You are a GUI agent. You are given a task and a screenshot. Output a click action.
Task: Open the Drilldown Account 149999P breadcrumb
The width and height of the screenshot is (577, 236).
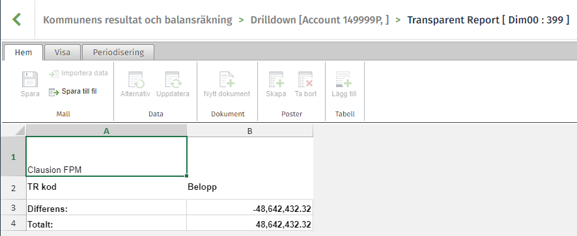coord(319,20)
